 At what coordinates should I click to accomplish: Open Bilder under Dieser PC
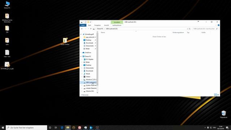(88, 62)
